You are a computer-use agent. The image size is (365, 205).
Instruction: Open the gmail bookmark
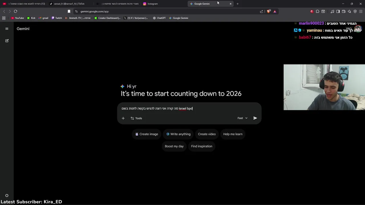point(43,18)
